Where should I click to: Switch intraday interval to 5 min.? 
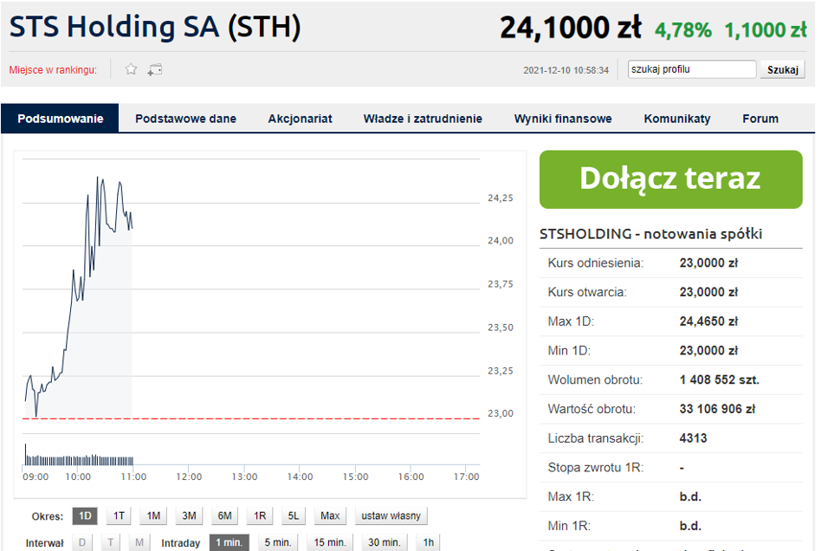[277, 542]
